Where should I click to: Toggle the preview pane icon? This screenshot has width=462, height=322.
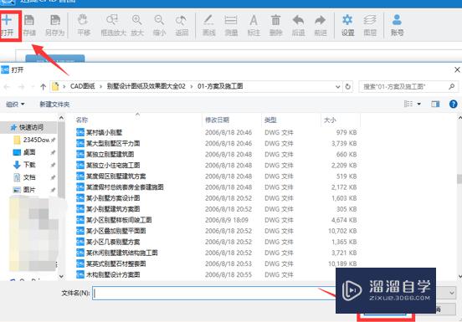pos(435,104)
